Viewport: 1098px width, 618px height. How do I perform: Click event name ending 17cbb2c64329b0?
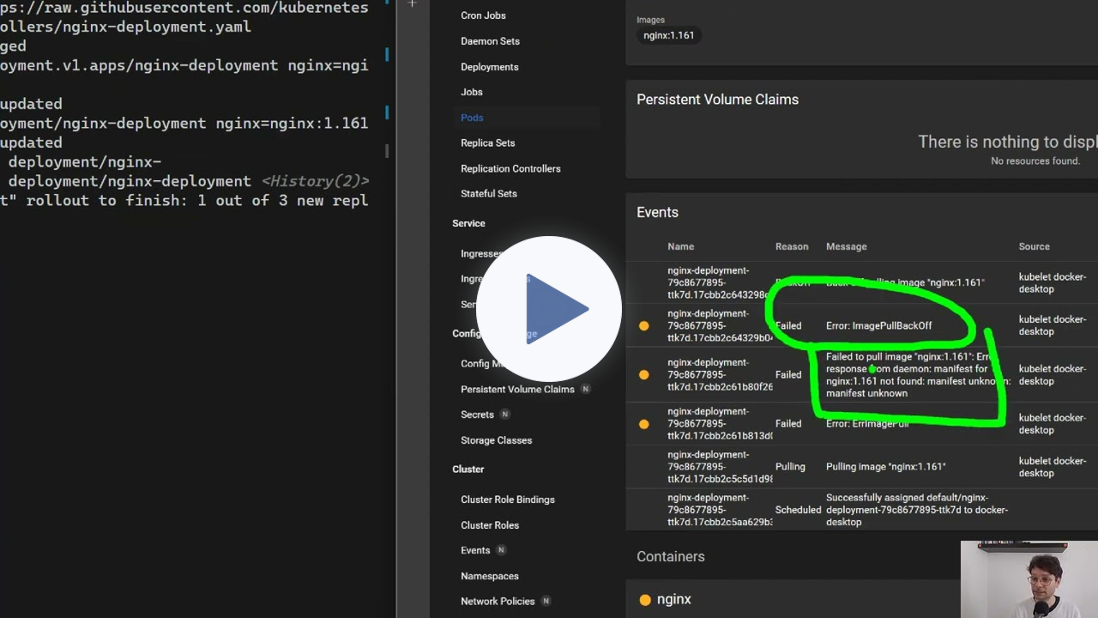click(719, 326)
